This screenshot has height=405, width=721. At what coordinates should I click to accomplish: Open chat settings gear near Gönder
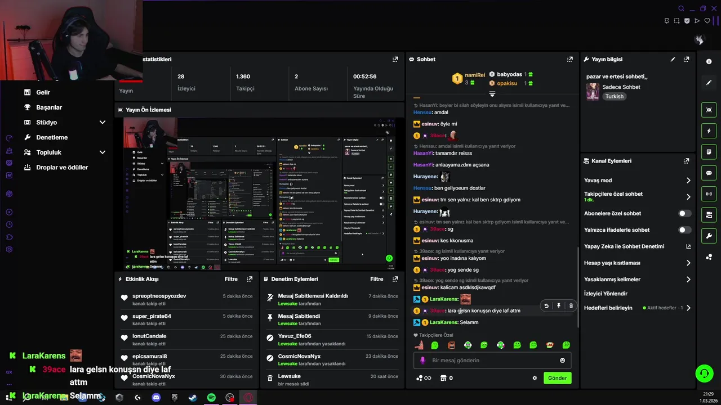point(535,378)
